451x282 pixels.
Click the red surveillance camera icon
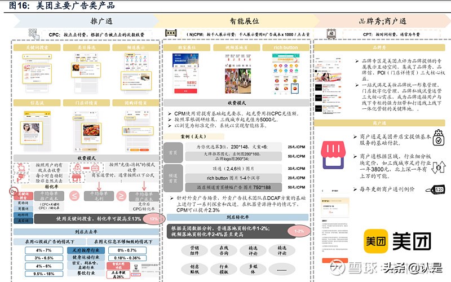click(x=21, y=178)
